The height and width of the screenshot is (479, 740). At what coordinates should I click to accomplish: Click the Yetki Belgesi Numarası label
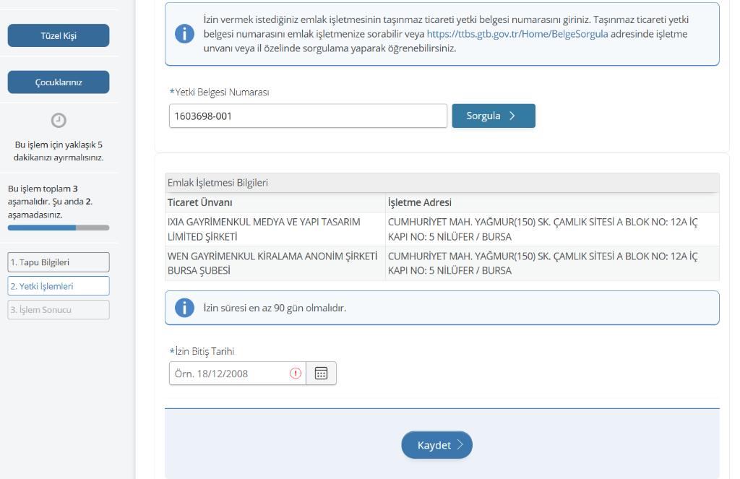pos(219,92)
